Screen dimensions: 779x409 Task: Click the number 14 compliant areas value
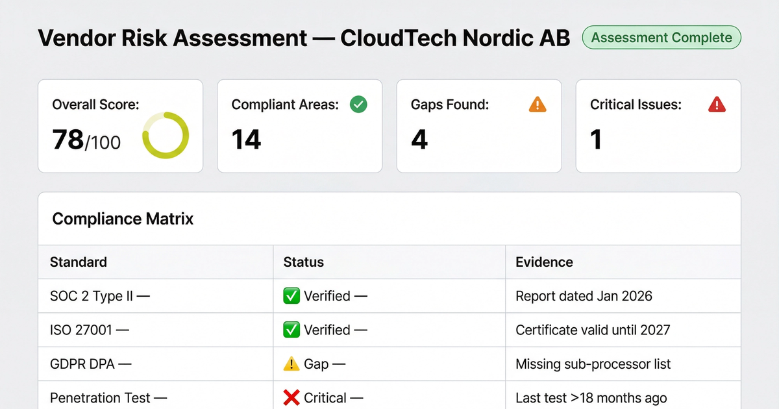247,140
